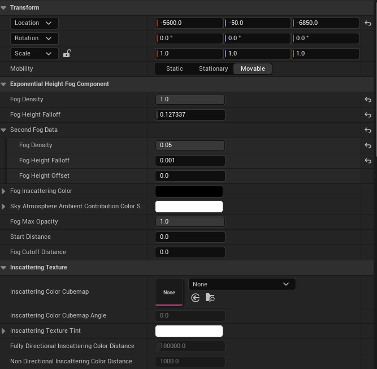Reset Second Fog Data to default

click(368, 130)
